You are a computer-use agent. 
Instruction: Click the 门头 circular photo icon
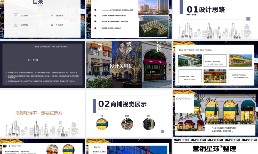102,123
